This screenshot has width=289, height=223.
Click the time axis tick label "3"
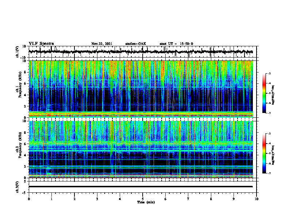coord(97,199)
